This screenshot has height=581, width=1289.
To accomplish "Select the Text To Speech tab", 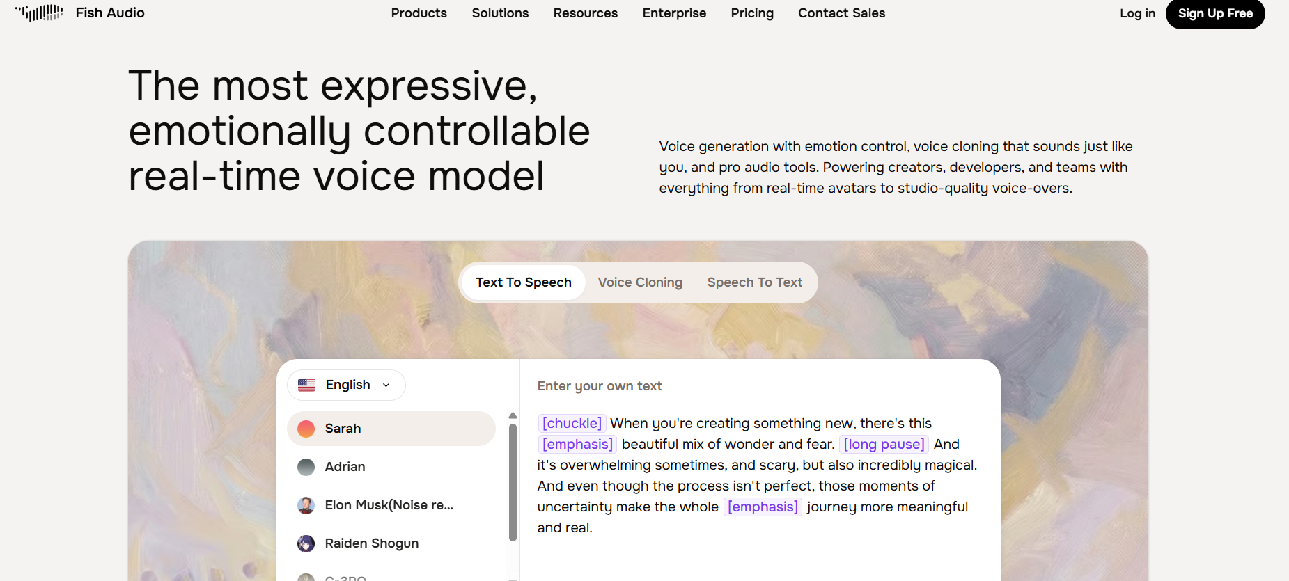I will coord(524,282).
